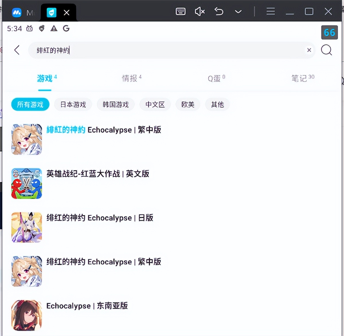
Task: Open the emulator keyboard mapping icon
Action: pyautogui.click(x=181, y=11)
